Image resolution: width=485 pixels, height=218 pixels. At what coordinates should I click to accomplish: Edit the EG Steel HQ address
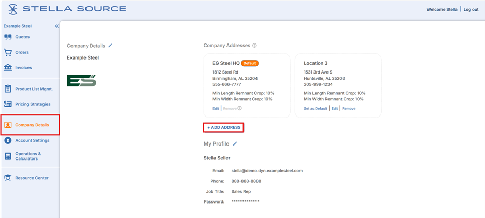click(x=216, y=109)
